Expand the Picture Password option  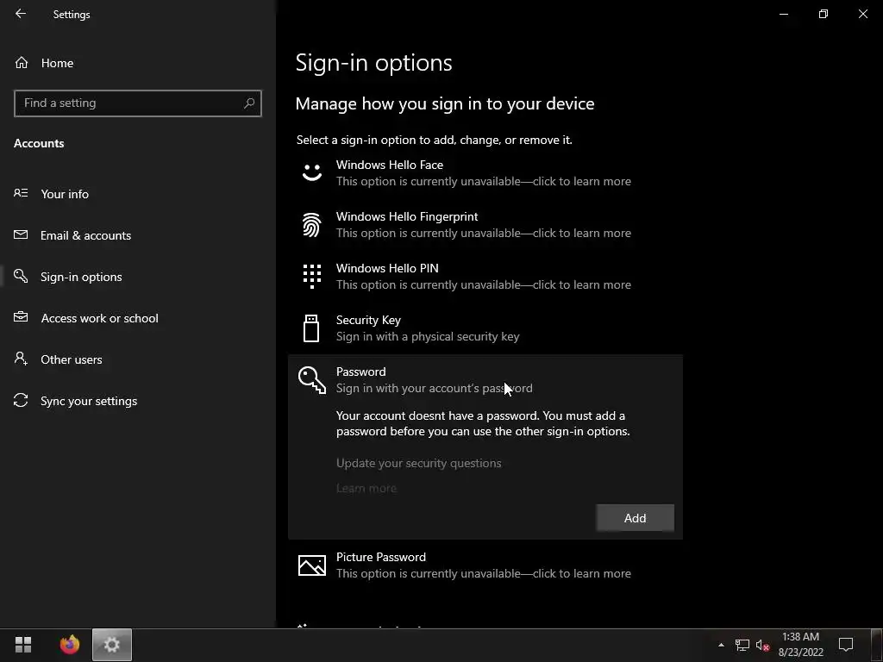pos(485,565)
